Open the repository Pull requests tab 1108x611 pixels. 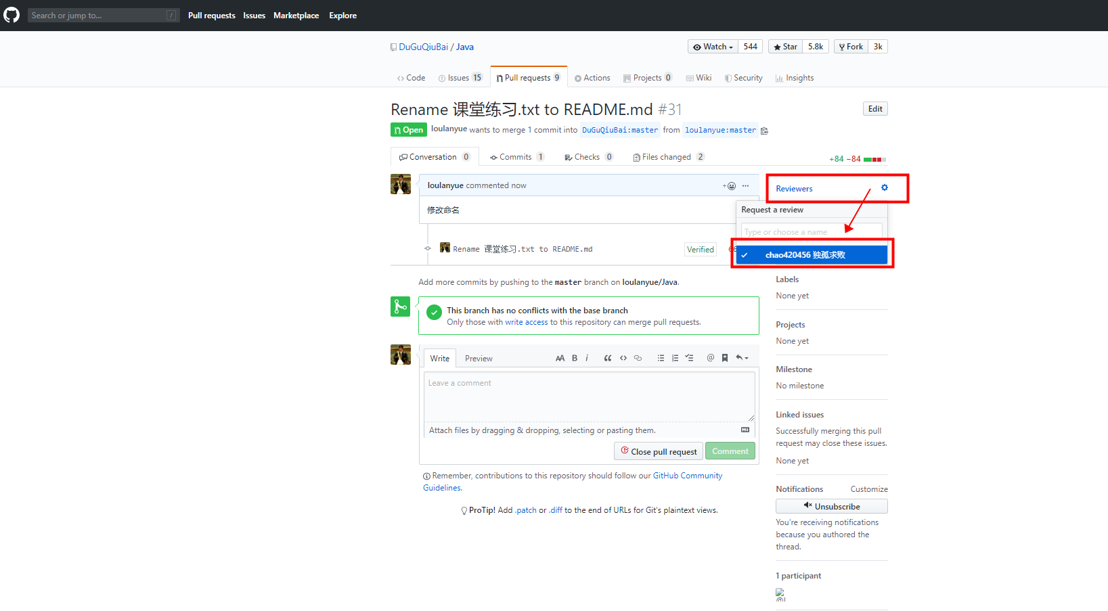(529, 78)
